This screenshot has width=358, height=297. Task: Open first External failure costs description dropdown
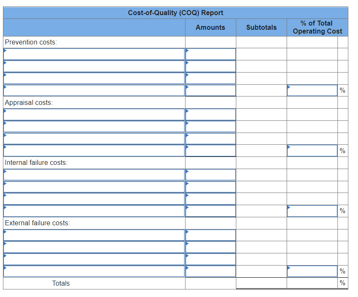(x=94, y=235)
